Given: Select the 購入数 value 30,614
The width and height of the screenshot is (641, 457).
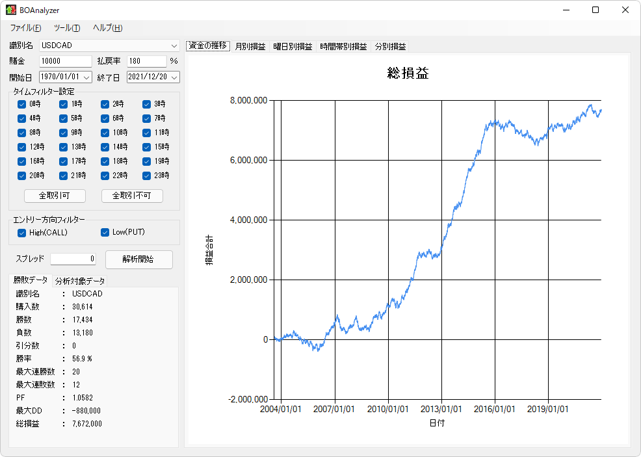Looking at the screenshot, I should [x=83, y=307].
